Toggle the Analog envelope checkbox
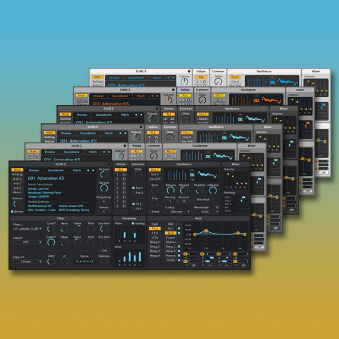Image resolution: width=339 pixels, height=339 pixels. click(x=133, y=223)
